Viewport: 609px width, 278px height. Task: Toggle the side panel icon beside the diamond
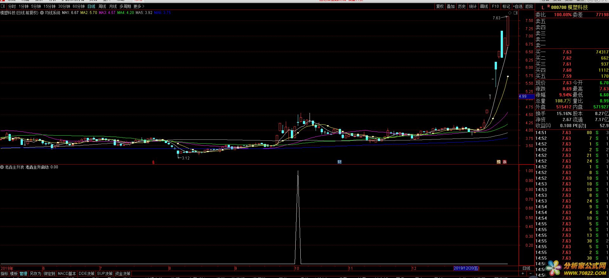pos(516,13)
